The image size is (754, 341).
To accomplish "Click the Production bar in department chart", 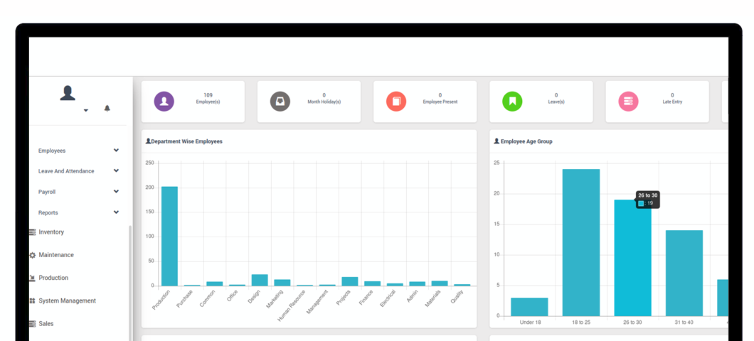I will point(169,237).
